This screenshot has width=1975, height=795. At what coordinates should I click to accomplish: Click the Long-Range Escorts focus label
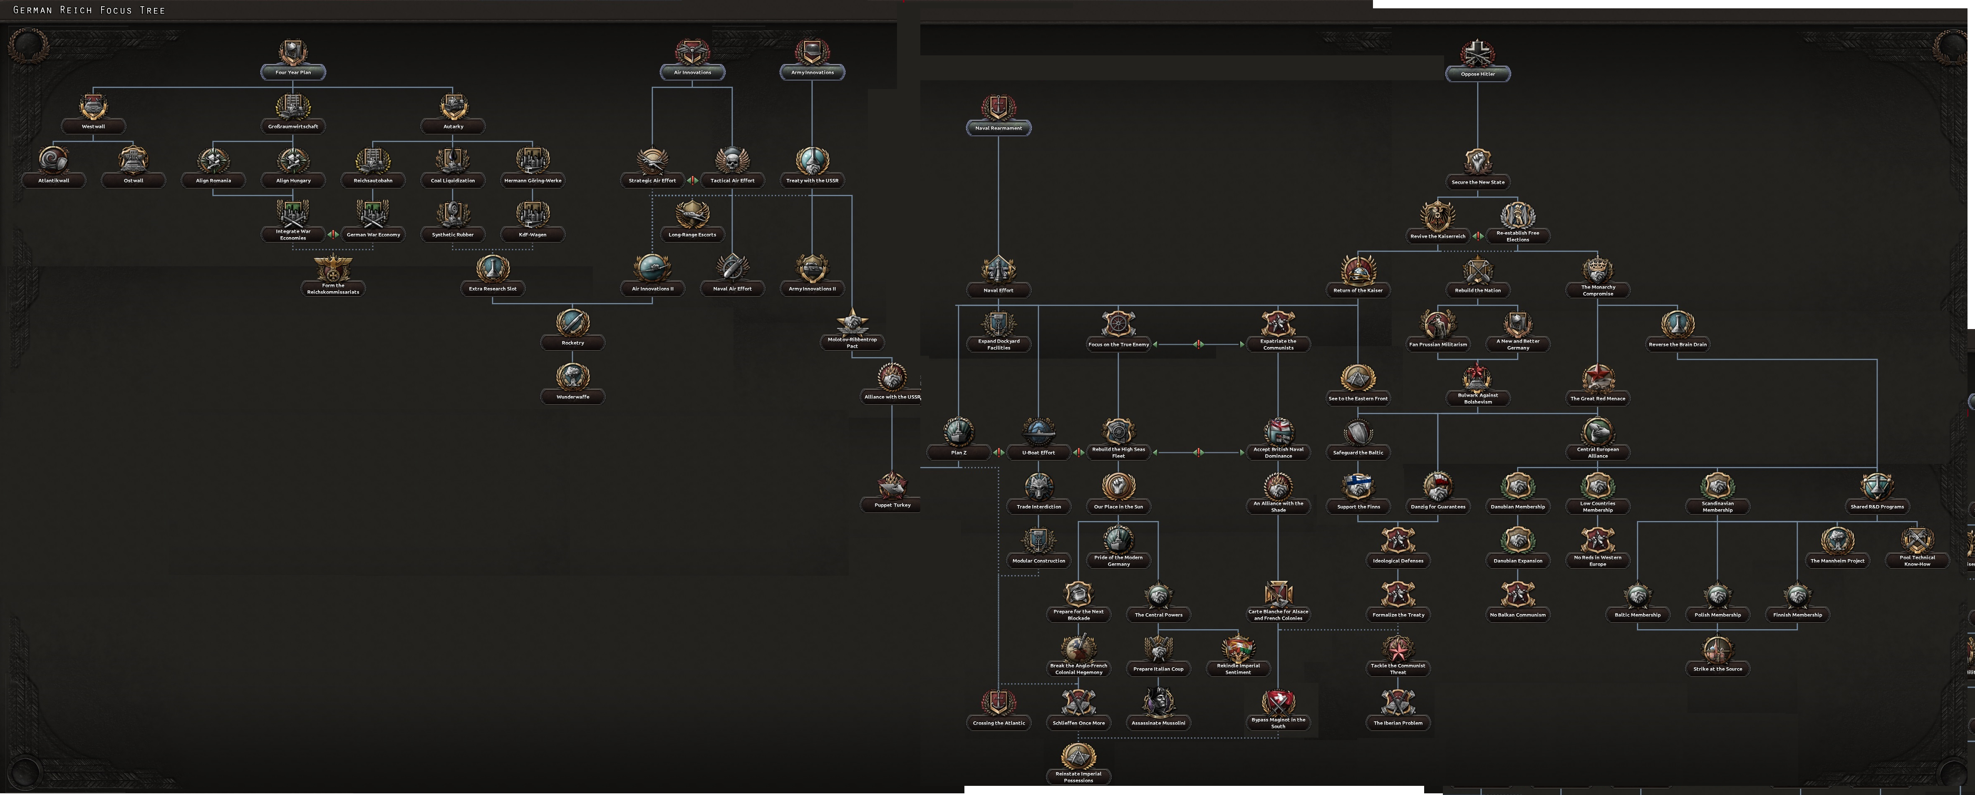692,235
